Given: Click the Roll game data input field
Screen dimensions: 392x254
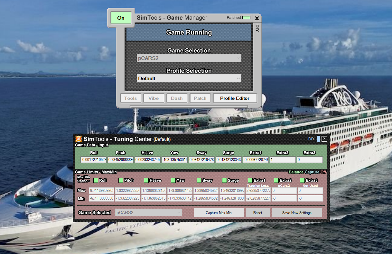Looking at the screenshot, I should point(93,160).
